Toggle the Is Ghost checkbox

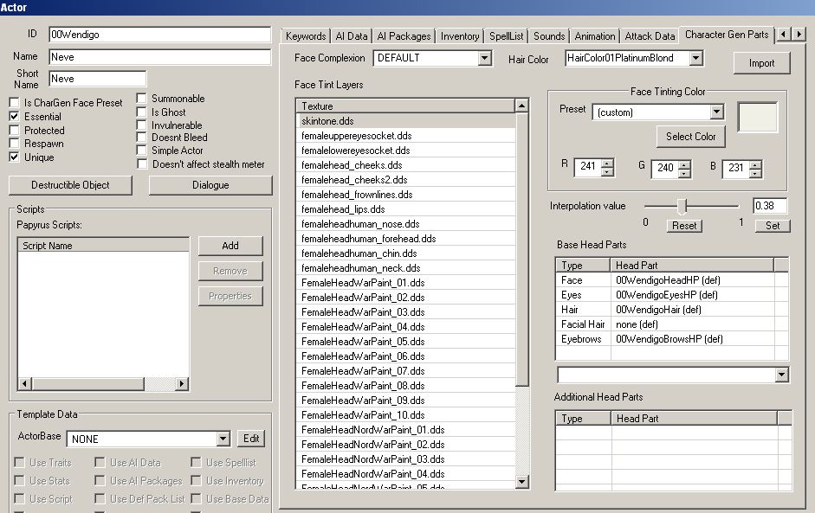142,112
